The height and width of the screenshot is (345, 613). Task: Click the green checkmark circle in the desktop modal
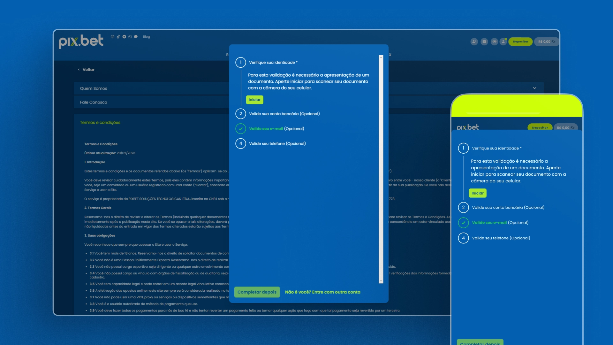(241, 129)
